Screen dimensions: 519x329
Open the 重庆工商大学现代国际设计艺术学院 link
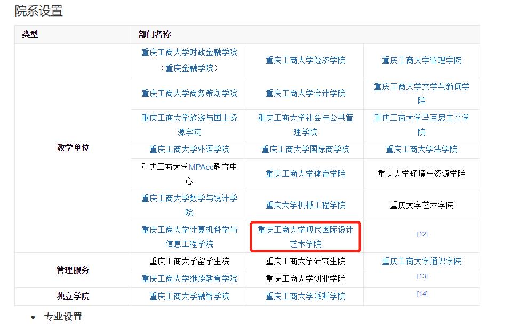point(305,236)
